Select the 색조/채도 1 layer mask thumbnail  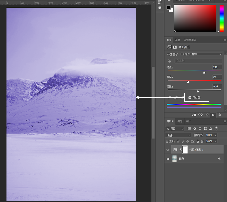185,149
